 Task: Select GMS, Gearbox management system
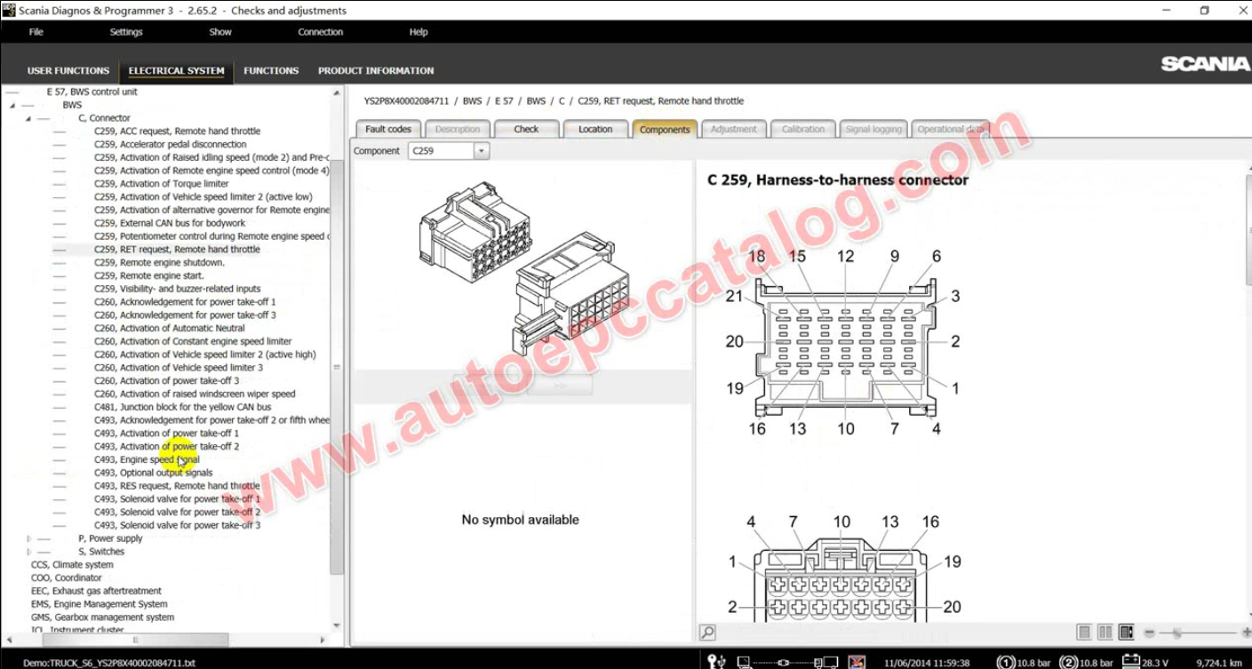click(x=102, y=617)
